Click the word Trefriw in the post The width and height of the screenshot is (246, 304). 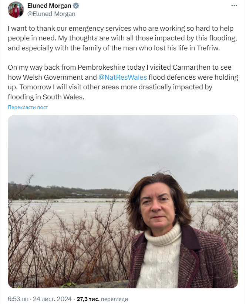click(x=213, y=48)
